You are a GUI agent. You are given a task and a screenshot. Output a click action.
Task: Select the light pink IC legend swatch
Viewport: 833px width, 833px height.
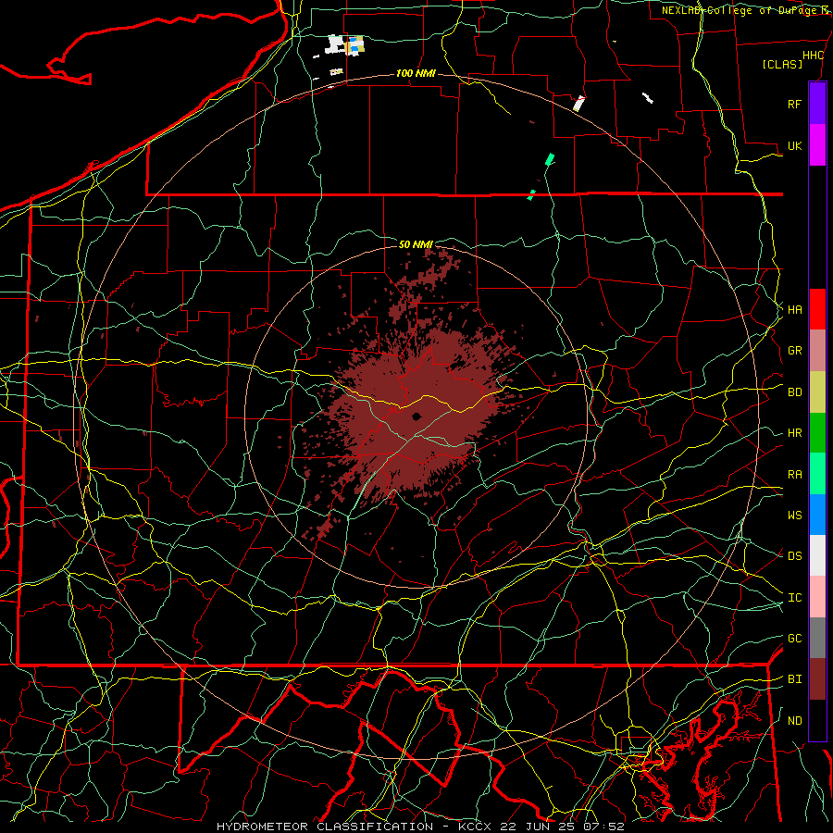(x=817, y=597)
